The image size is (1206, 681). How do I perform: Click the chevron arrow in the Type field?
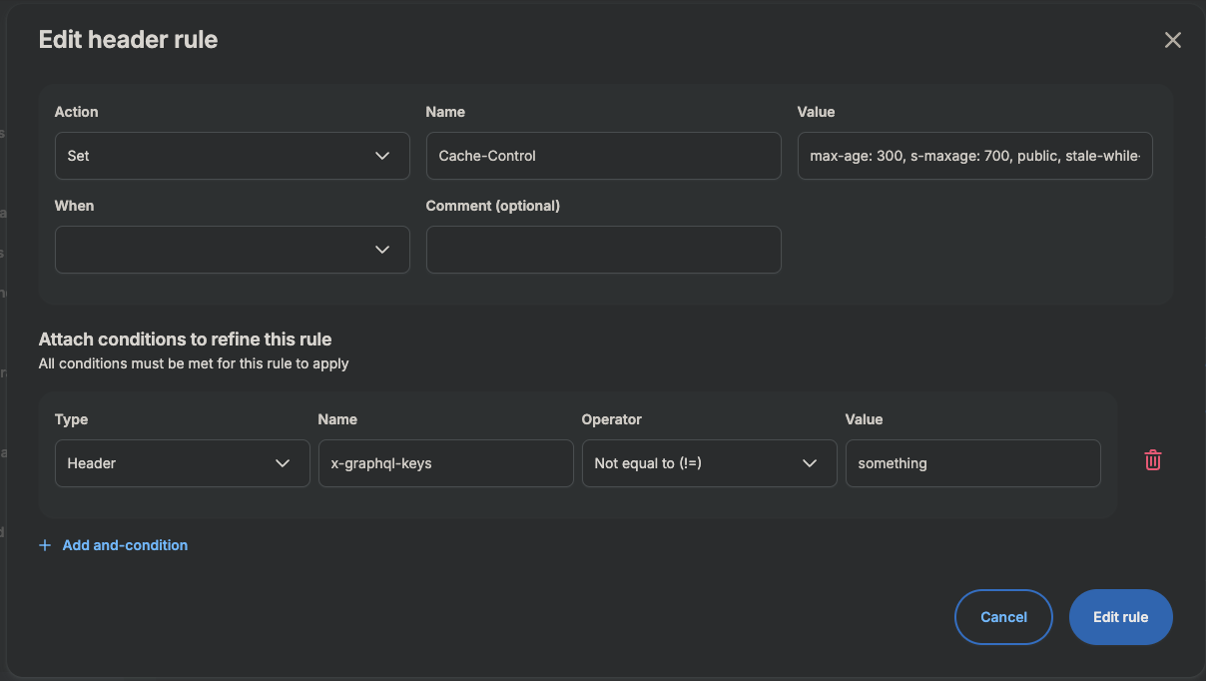point(283,463)
